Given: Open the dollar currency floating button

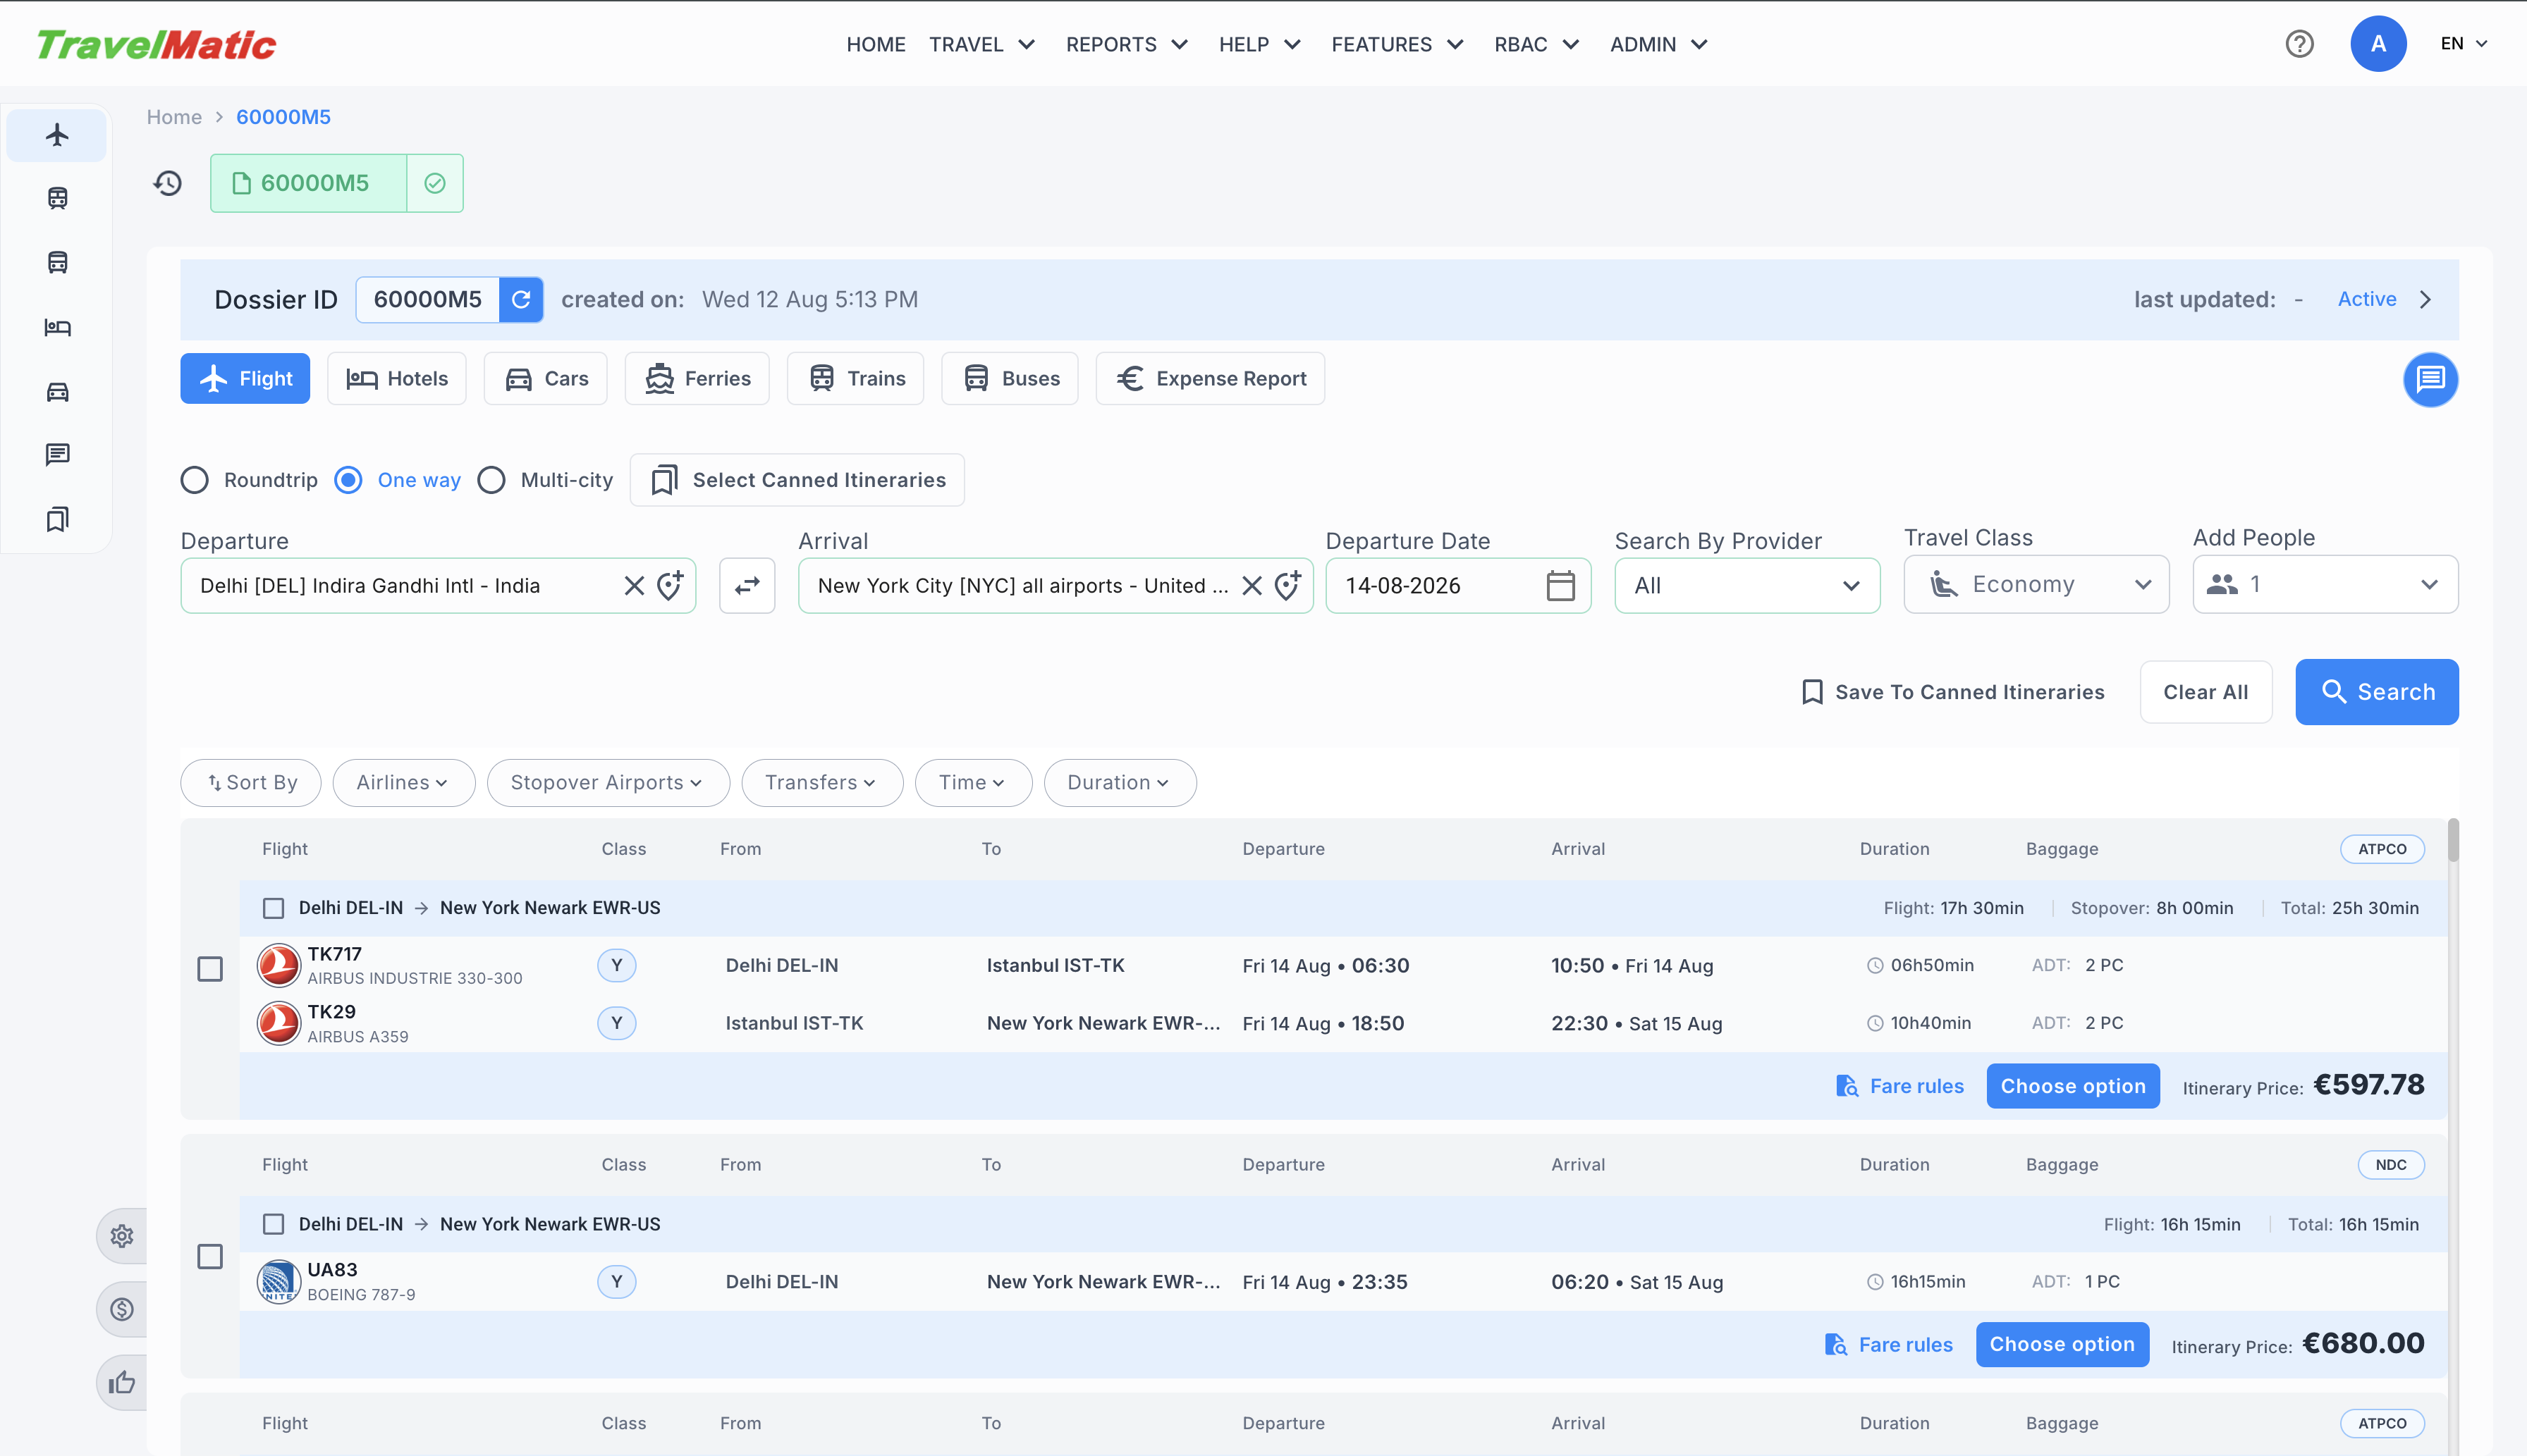Looking at the screenshot, I should [122, 1309].
